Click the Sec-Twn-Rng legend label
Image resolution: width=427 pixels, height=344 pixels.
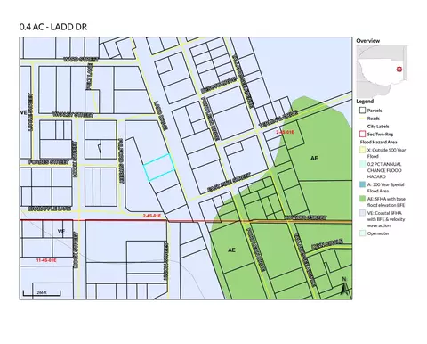[380, 135]
